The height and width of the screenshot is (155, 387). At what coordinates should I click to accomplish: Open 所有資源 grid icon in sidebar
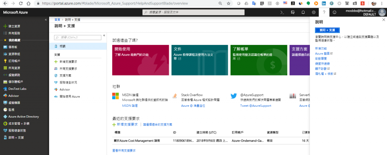(5, 68)
